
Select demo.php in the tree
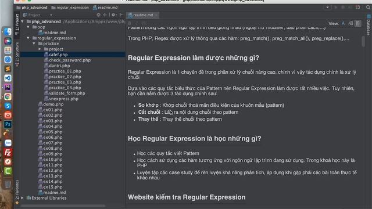53,105
